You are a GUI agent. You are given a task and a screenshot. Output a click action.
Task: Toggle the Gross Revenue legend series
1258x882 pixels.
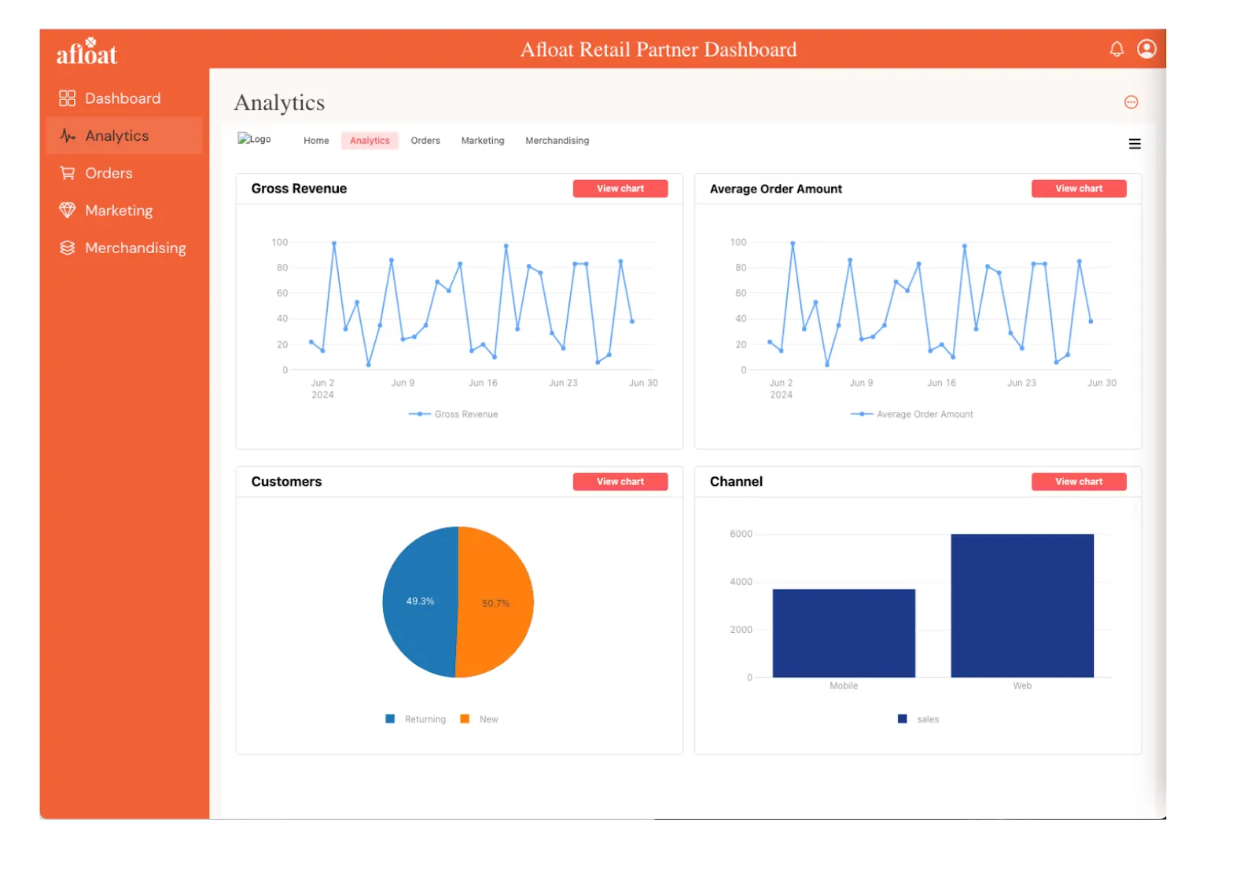(x=453, y=414)
